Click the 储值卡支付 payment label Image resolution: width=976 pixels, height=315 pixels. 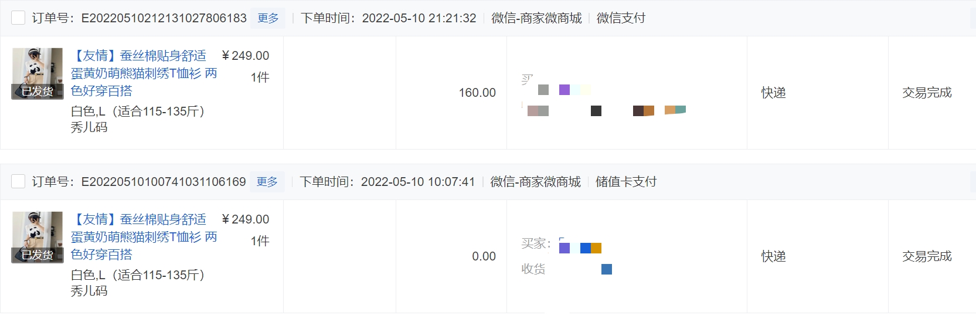[625, 182]
